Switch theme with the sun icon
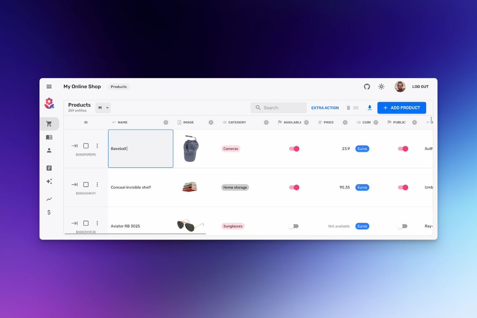This screenshot has height=318, width=477. pos(381,86)
